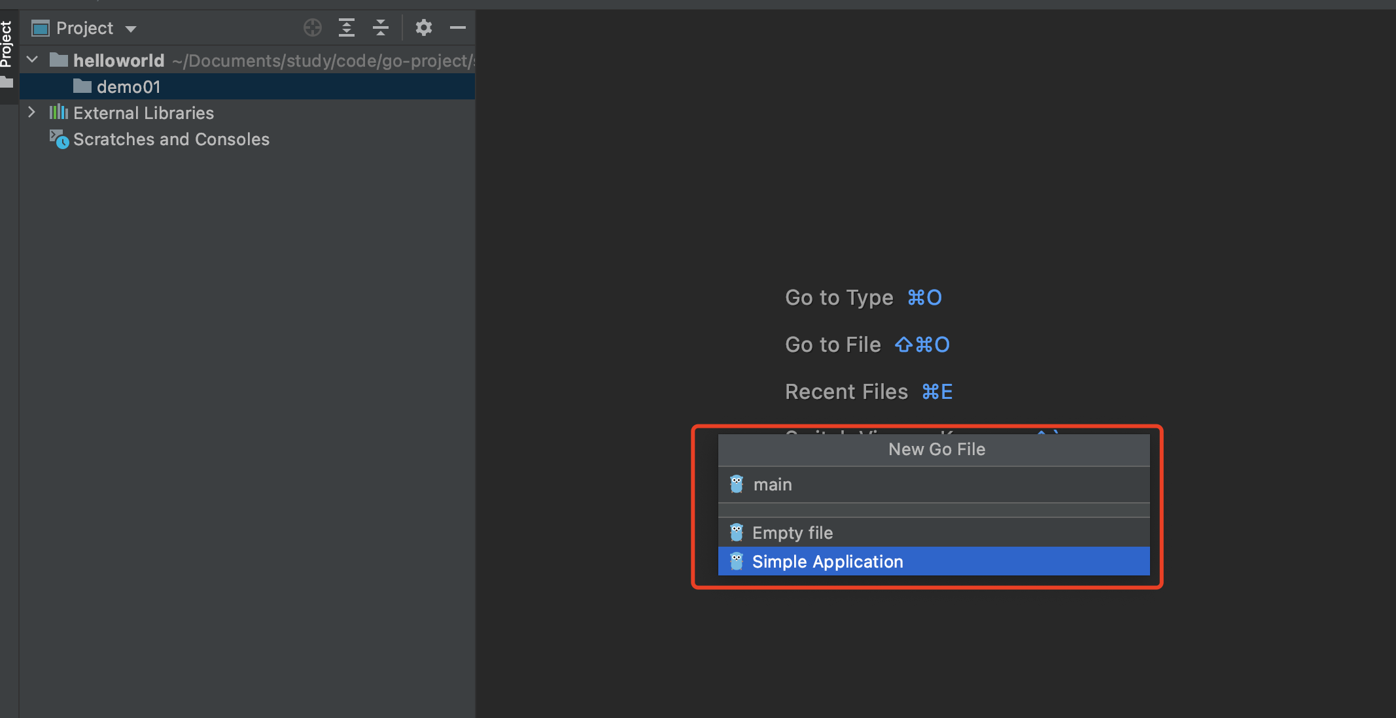The image size is (1396, 718).
Task: Click the gopher icon next to Empty file
Action: click(737, 532)
